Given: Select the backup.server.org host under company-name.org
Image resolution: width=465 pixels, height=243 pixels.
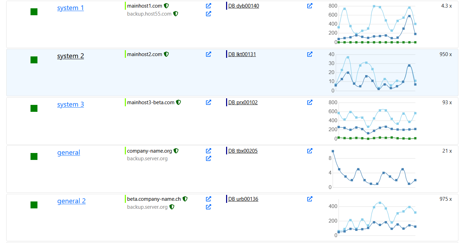Looking at the screenshot, I should coord(147,159).
